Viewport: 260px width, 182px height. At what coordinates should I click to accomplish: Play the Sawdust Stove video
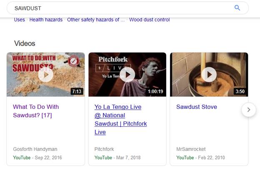(209, 74)
